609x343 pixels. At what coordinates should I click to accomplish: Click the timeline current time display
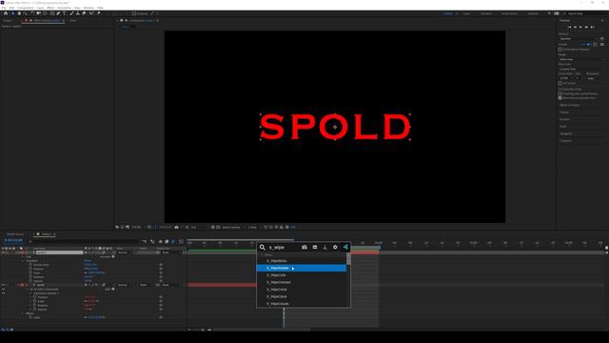(13, 240)
